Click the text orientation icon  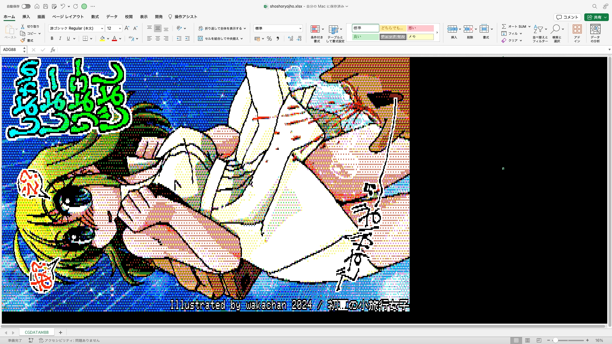(x=179, y=28)
